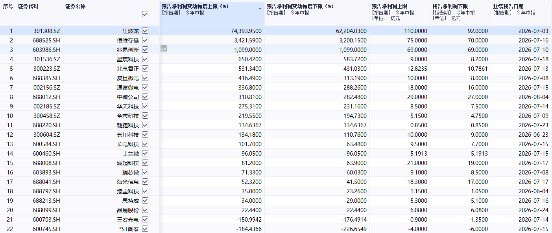
Task: Click stock code 002185.SZ
Action: click(x=46, y=106)
